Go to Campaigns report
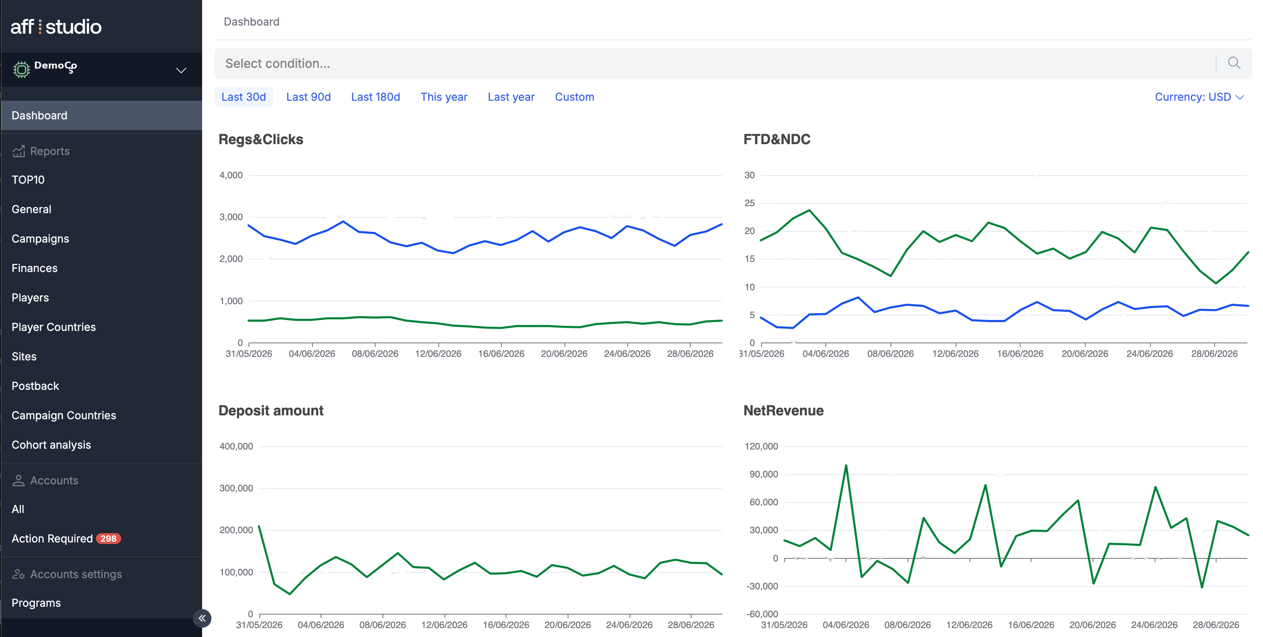The width and height of the screenshot is (1263, 637). [x=40, y=239]
